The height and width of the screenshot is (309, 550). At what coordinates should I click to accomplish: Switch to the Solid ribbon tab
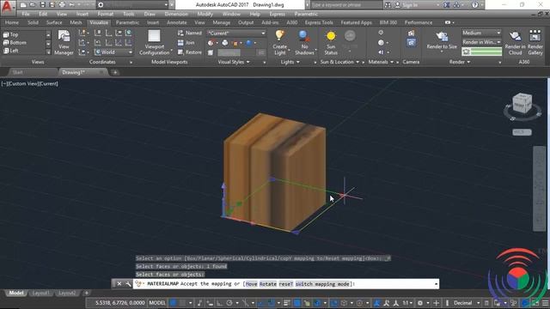[33, 22]
